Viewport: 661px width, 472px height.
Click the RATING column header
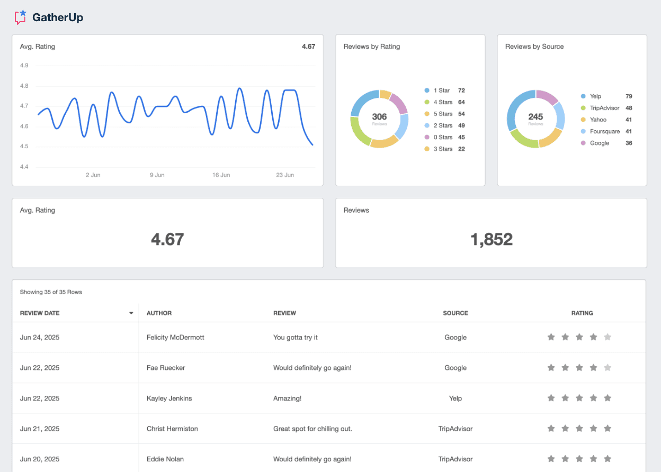pos(582,313)
